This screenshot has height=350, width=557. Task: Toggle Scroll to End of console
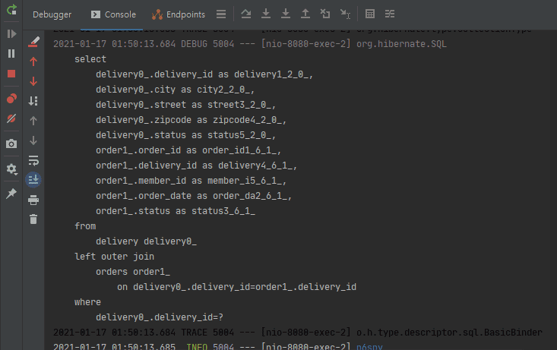[33, 180]
